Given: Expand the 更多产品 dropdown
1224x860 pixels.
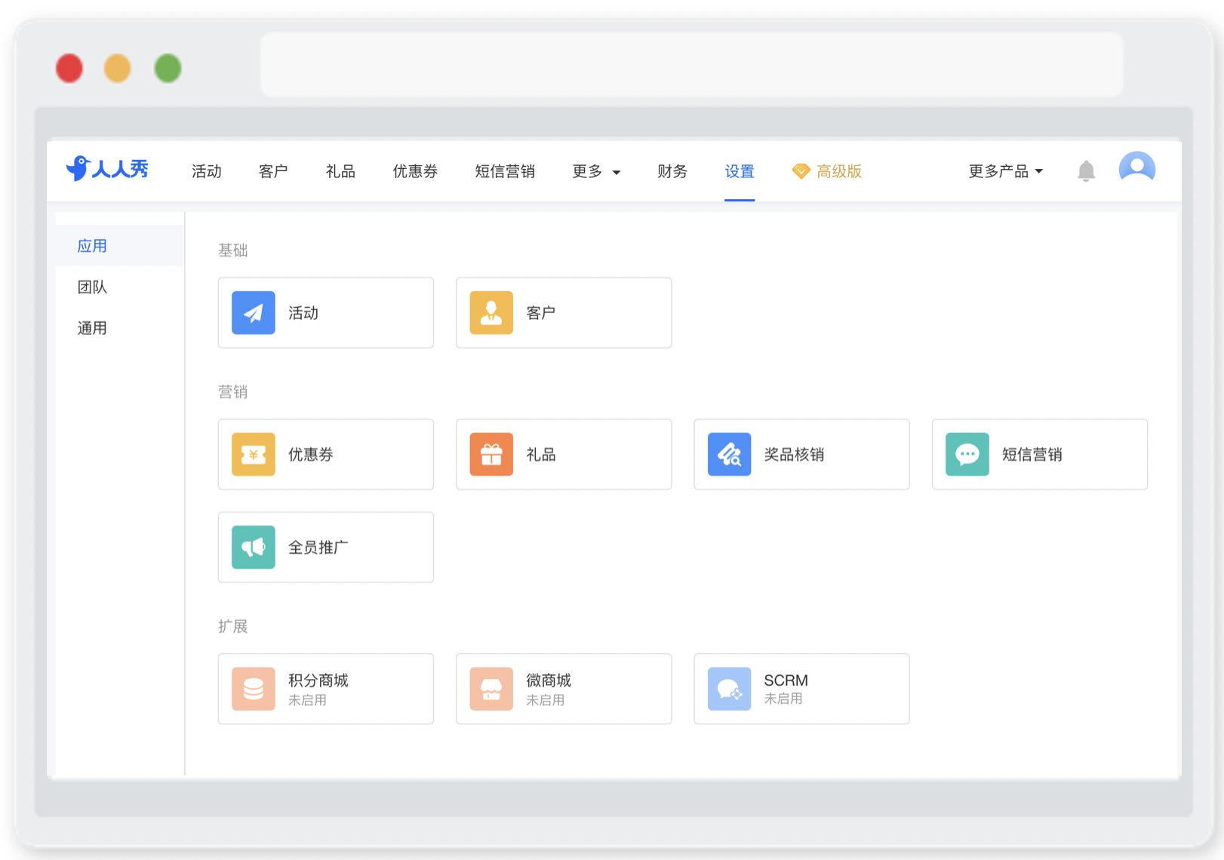Looking at the screenshot, I should point(1006,172).
